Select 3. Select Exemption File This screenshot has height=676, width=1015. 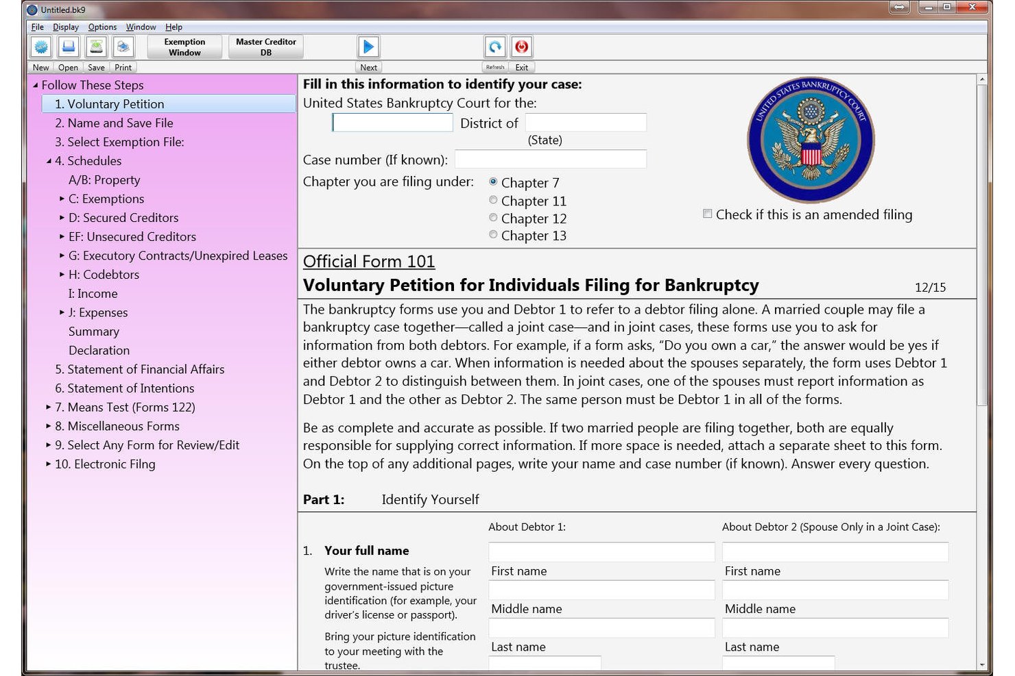pyautogui.click(x=119, y=142)
